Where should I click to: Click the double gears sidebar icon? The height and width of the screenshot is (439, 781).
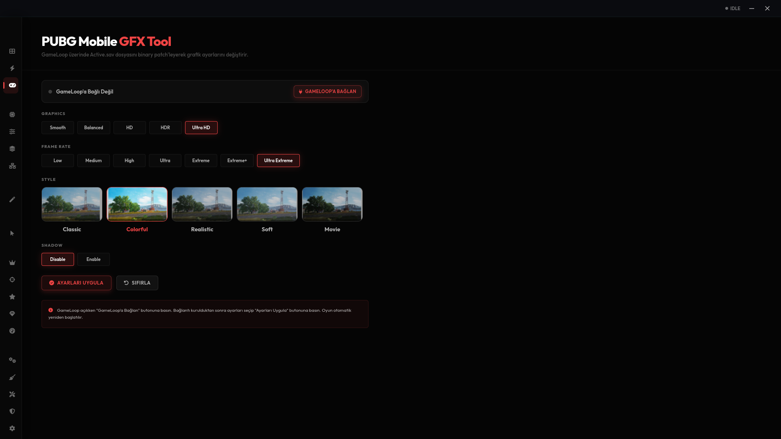pos(12,360)
